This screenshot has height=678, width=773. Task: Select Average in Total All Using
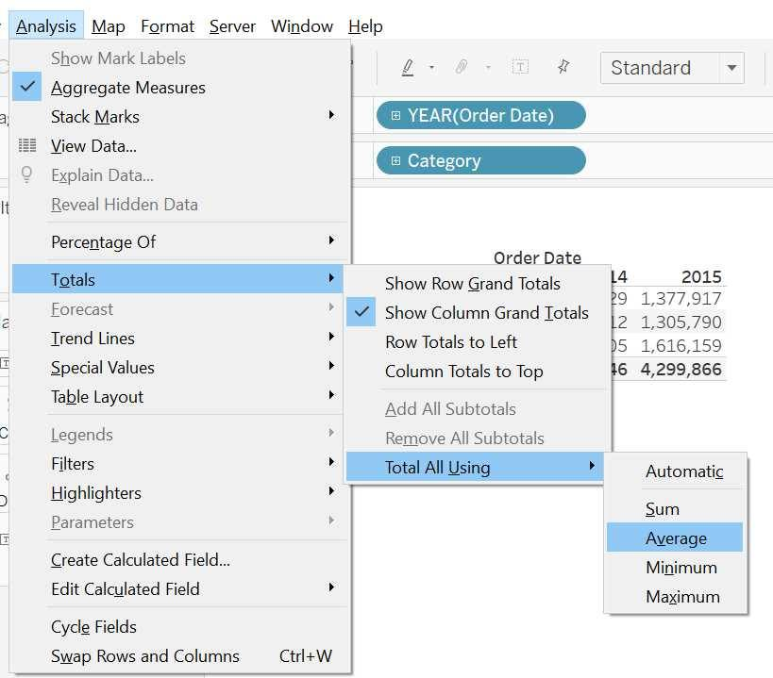675,538
